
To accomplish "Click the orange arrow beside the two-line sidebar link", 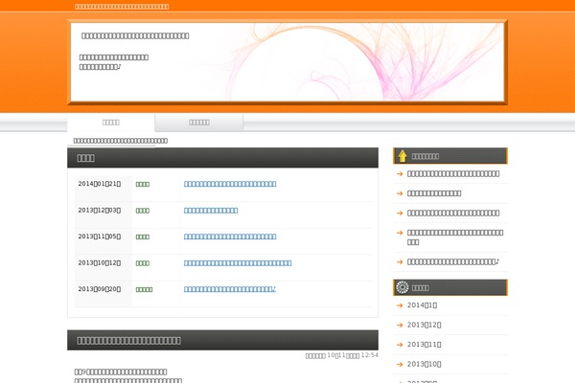I will [x=400, y=233].
